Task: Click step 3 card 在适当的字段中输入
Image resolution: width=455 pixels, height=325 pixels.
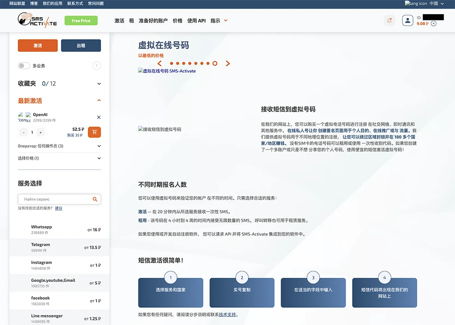Action: coord(313,293)
